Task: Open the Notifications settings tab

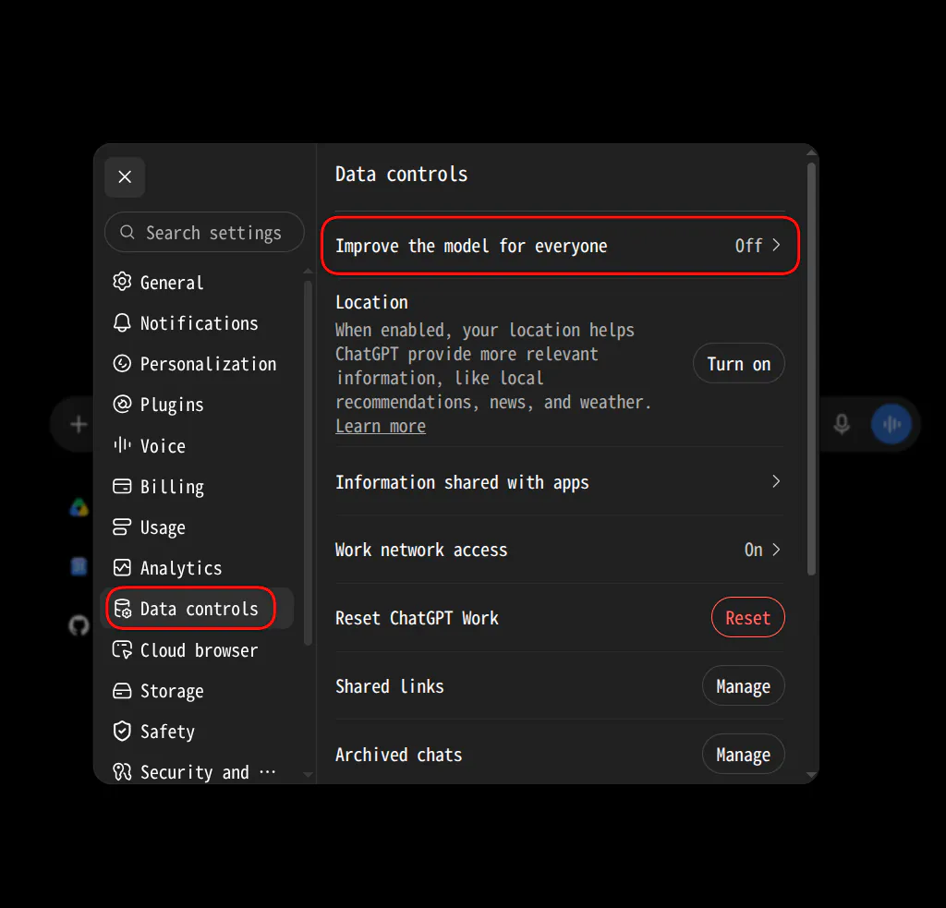Action: [198, 323]
